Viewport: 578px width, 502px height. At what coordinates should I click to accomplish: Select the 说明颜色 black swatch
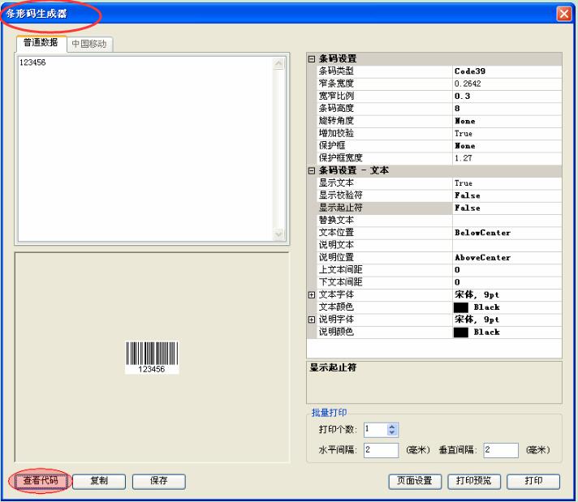460,333
